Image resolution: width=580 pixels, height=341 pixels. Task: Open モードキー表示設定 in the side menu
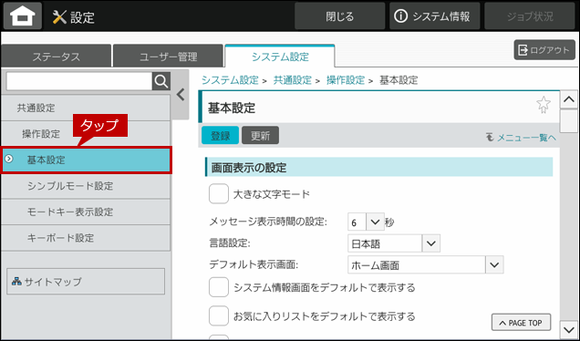86,212
